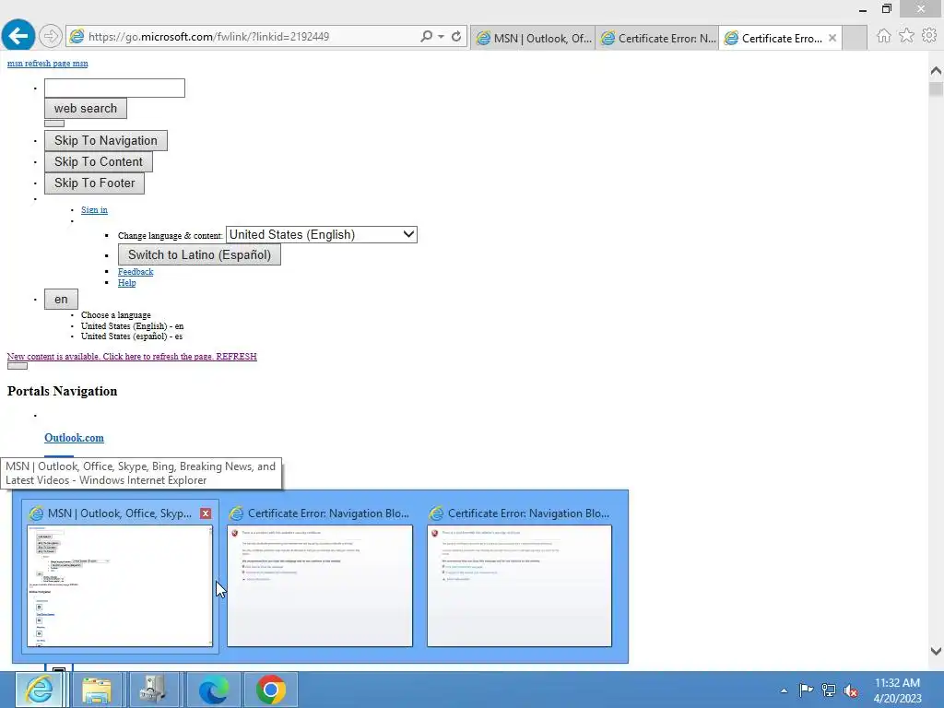Image resolution: width=944 pixels, height=708 pixels.
Task: Click the Choose a language text
Action: tap(116, 315)
